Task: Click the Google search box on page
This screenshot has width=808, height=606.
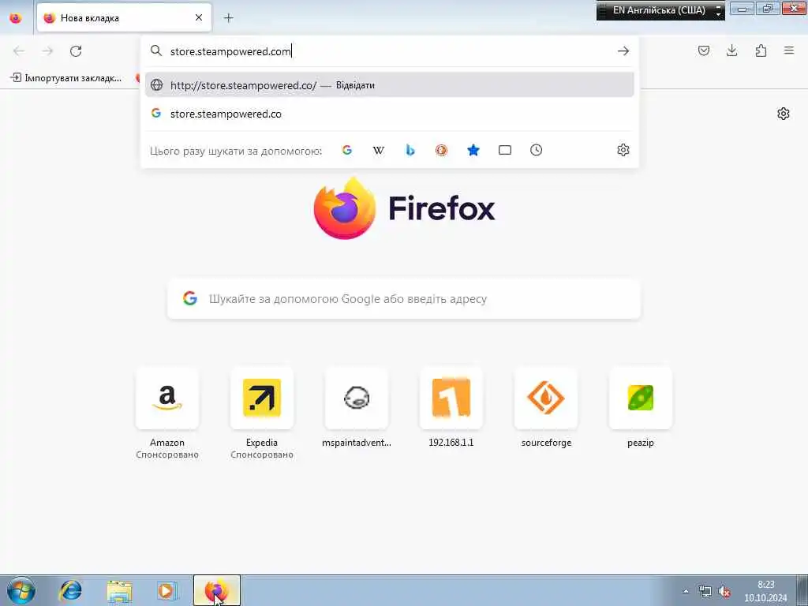Action: [x=404, y=299]
